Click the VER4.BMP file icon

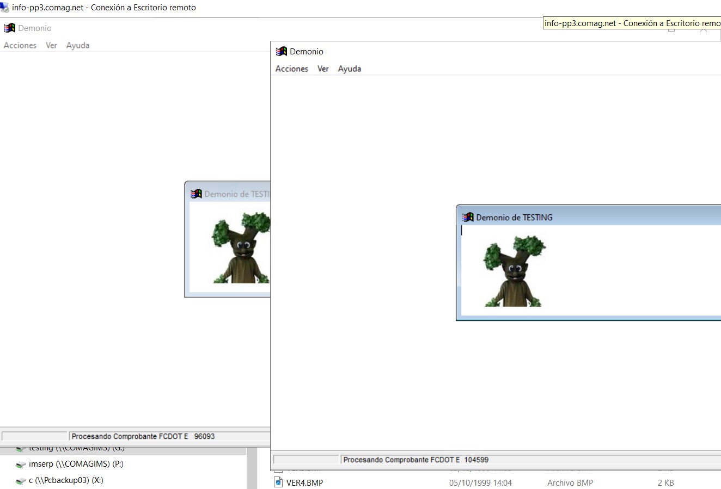278,482
